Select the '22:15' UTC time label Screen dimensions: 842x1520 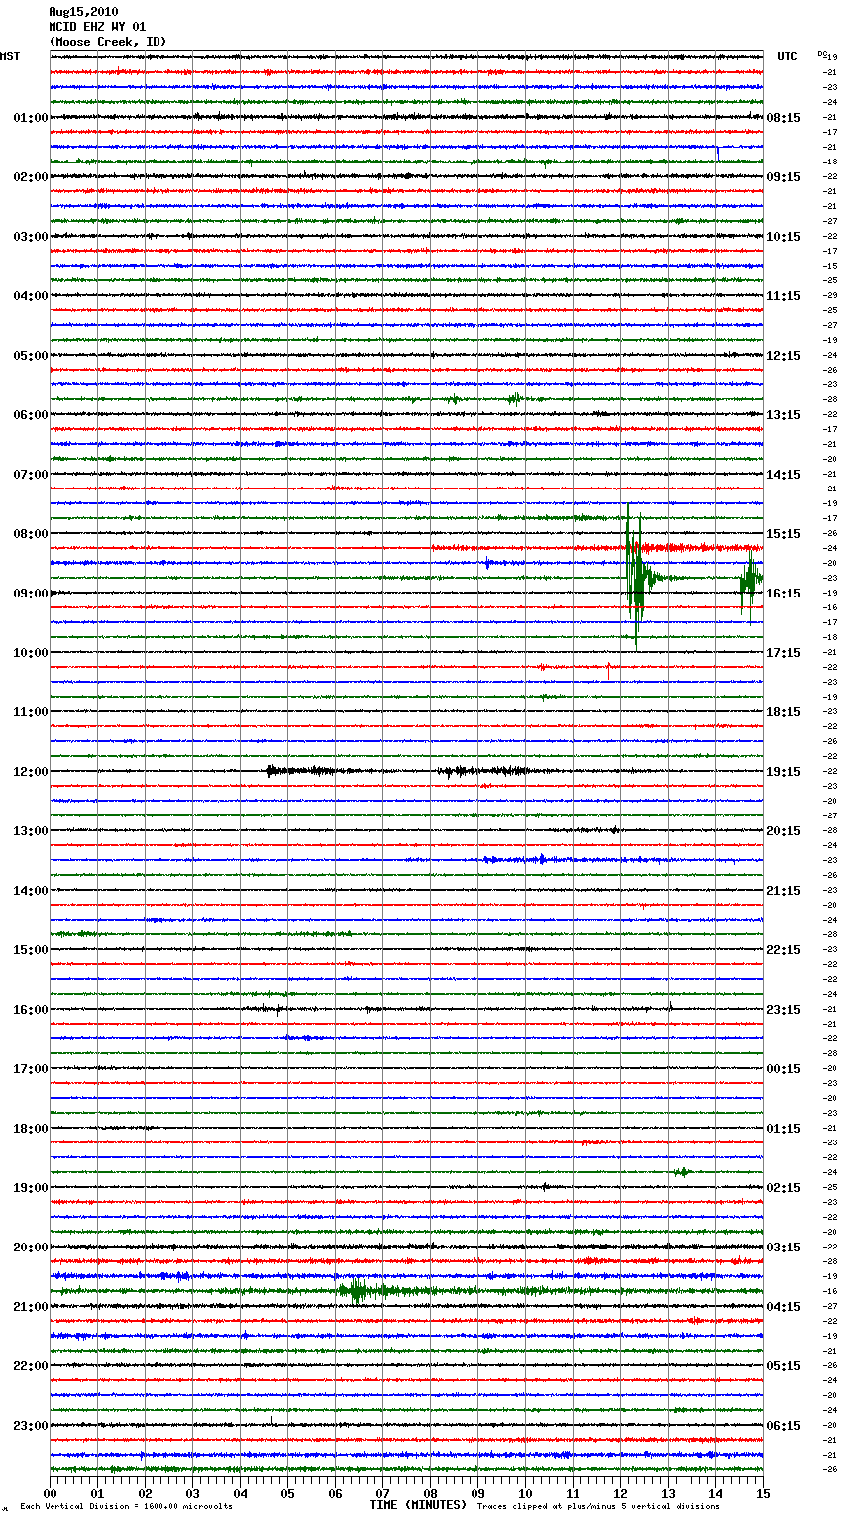(x=784, y=950)
